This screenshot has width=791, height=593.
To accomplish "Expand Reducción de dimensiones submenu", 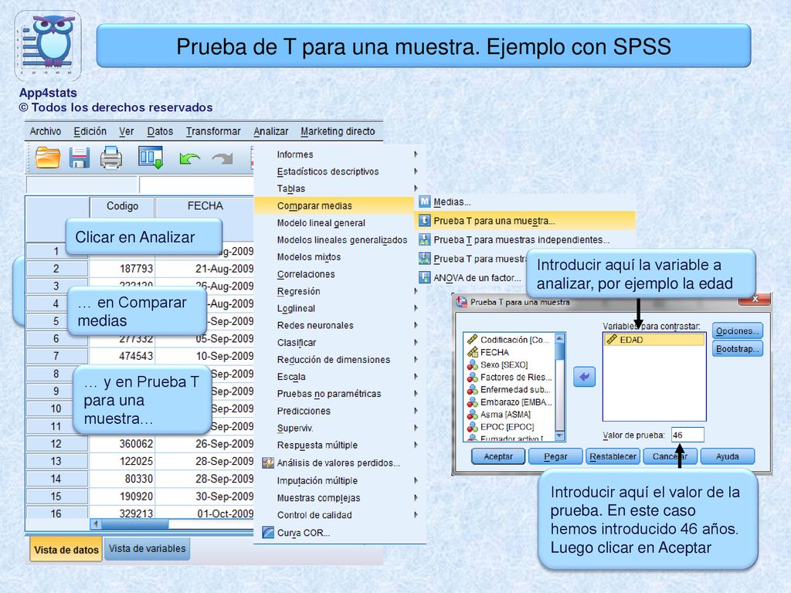I will coord(340,360).
